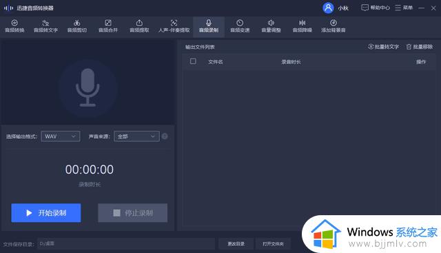Open the 音频转换 audio convert tool

(14, 26)
